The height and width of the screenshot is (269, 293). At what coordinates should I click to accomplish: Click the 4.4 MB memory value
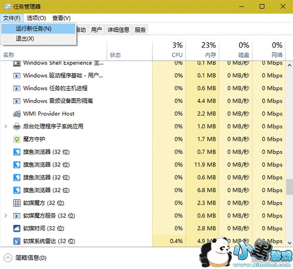click(207, 101)
